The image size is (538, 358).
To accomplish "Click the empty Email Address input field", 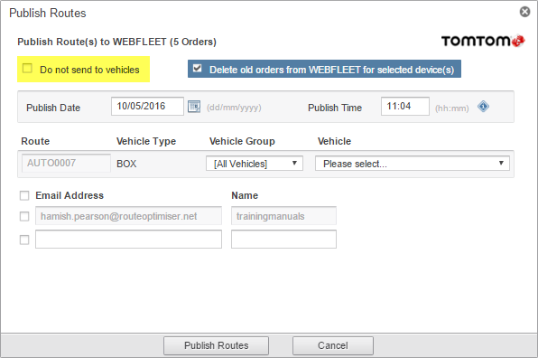I will pos(128,240).
